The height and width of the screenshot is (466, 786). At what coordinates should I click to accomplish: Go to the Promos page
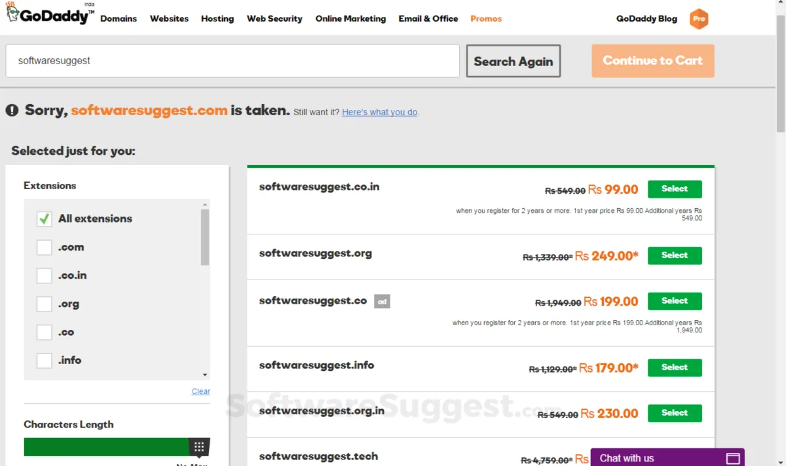(486, 18)
